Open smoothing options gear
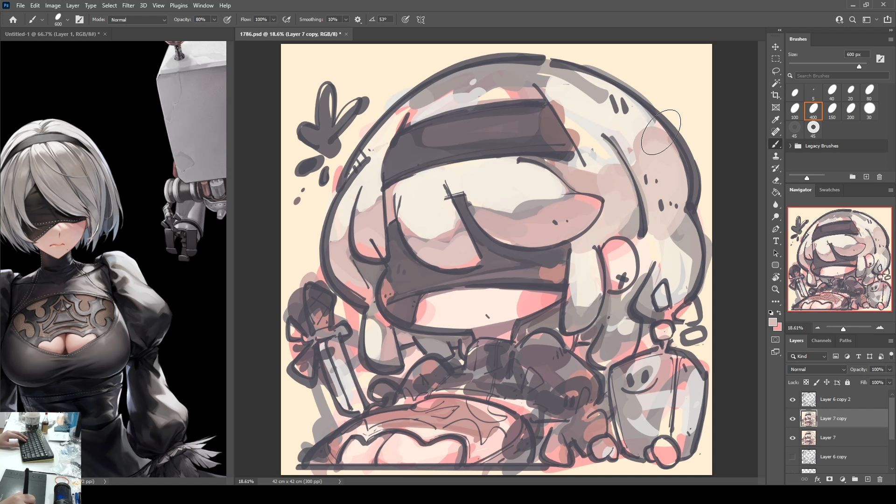 [x=358, y=20]
